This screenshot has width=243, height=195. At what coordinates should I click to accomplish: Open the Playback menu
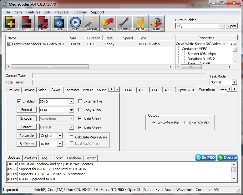pyautogui.click(x=62, y=12)
